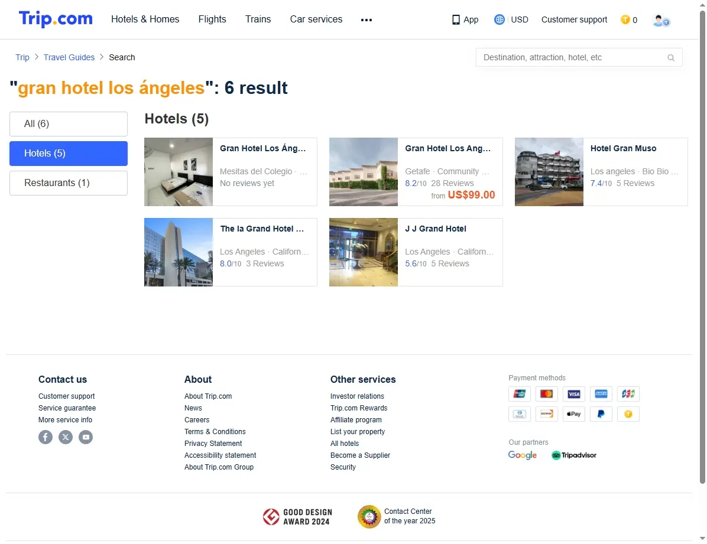Click the globe language icon
Image resolution: width=707 pixels, height=544 pixels.
(499, 19)
